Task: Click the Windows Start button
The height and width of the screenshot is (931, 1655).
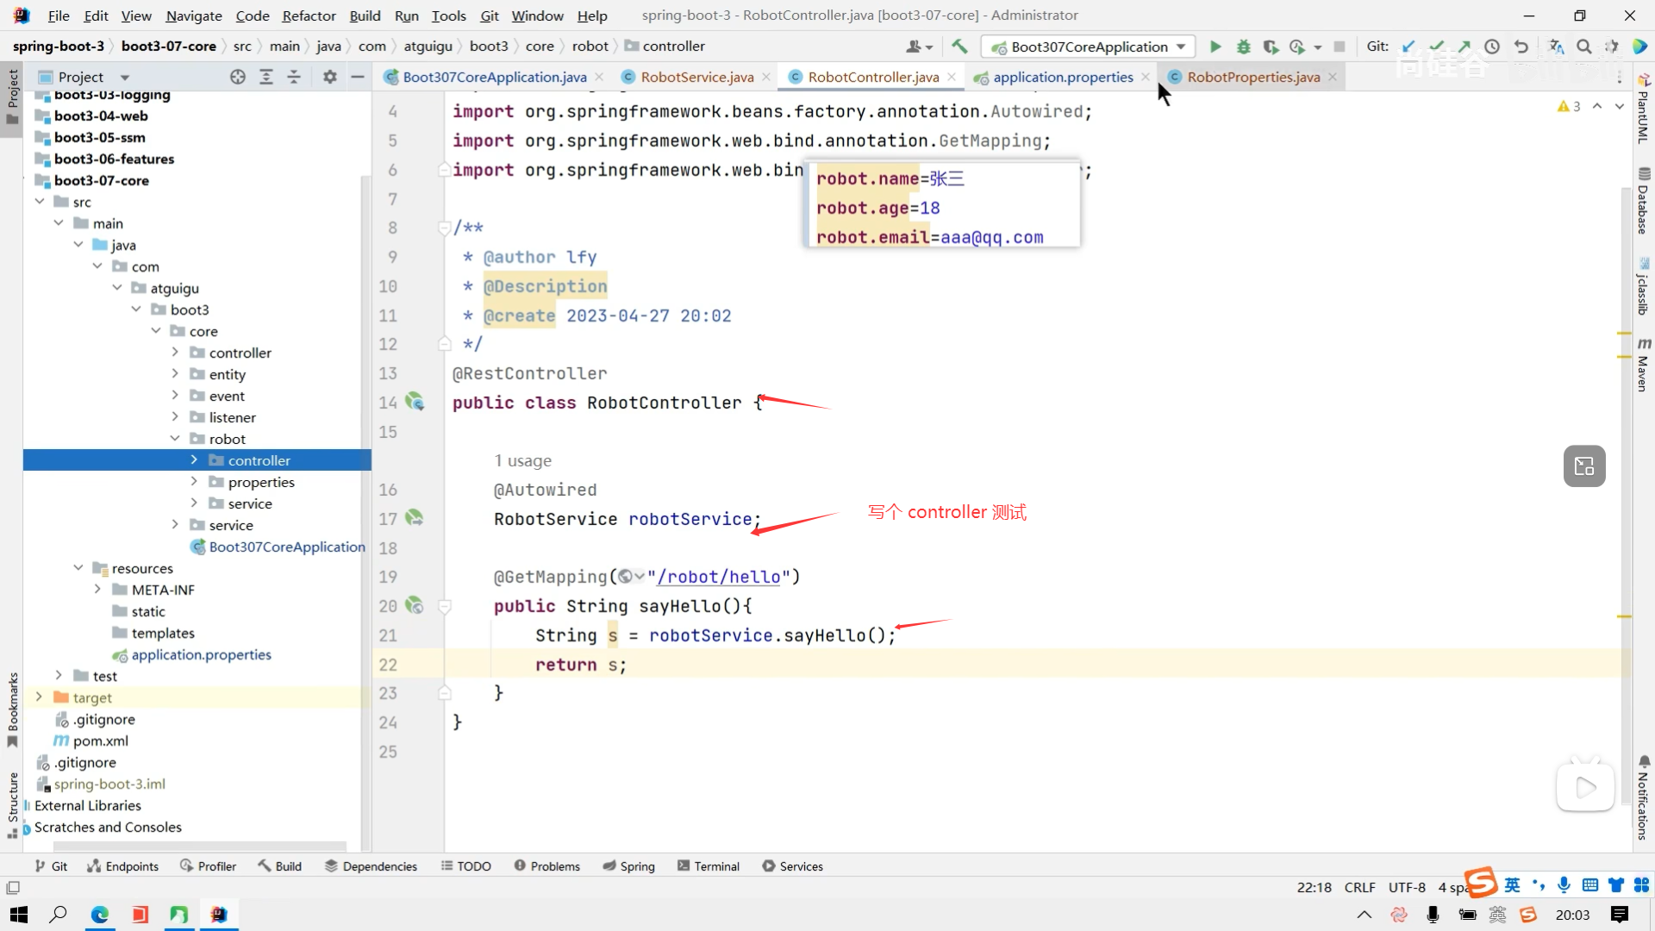Action: [19, 915]
